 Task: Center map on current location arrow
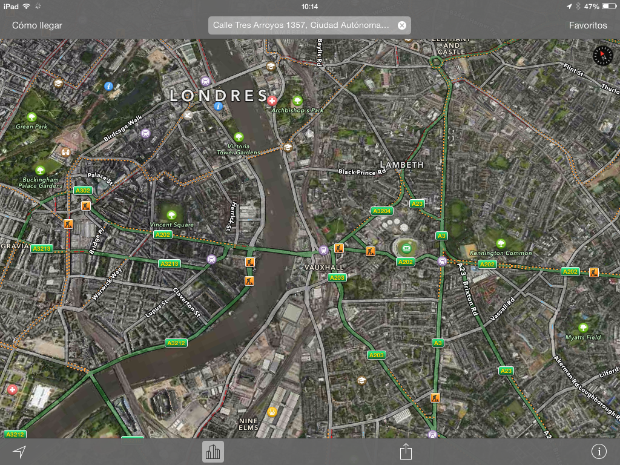tap(19, 451)
